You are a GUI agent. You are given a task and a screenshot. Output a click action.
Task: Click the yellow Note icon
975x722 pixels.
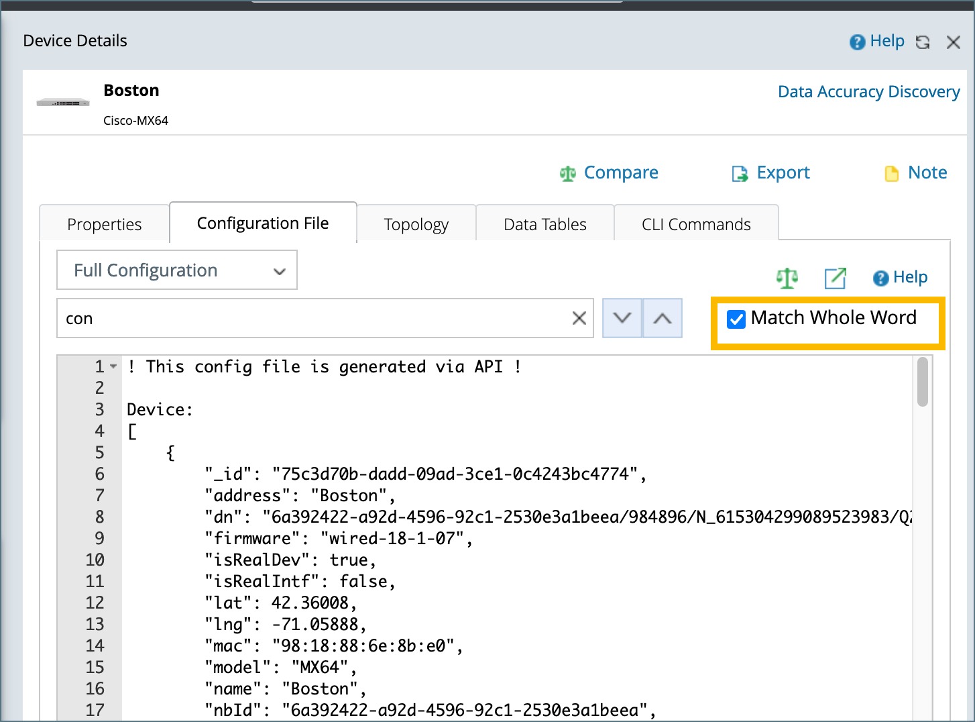pos(891,174)
